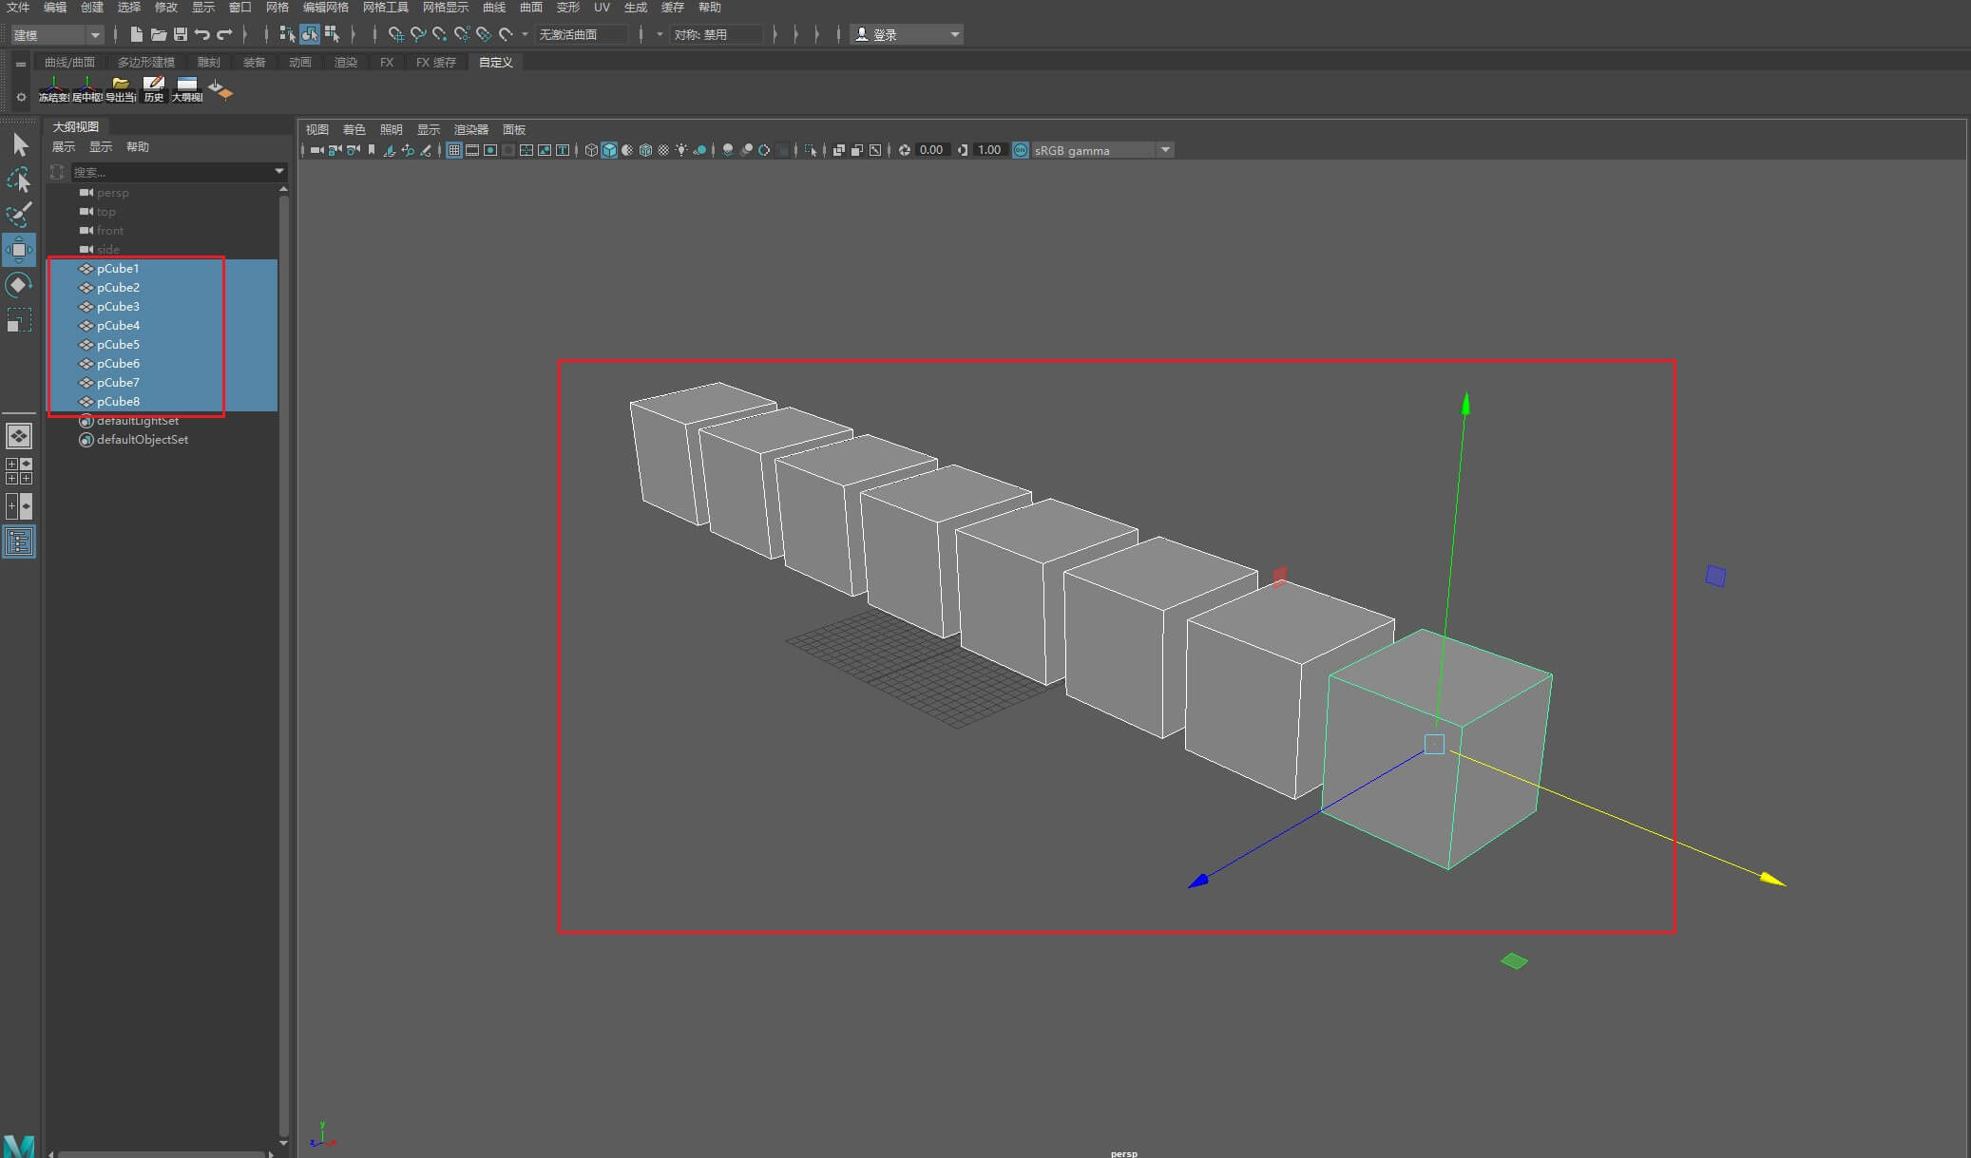1971x1158 pixels.
Task: Toggle the viewport grid display
Action: coord(454,150)
